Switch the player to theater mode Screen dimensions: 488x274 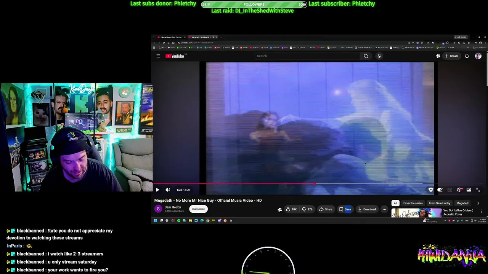469,190
